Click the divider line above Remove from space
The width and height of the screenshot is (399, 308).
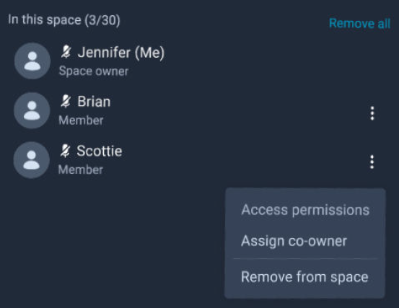click(304, 259)
